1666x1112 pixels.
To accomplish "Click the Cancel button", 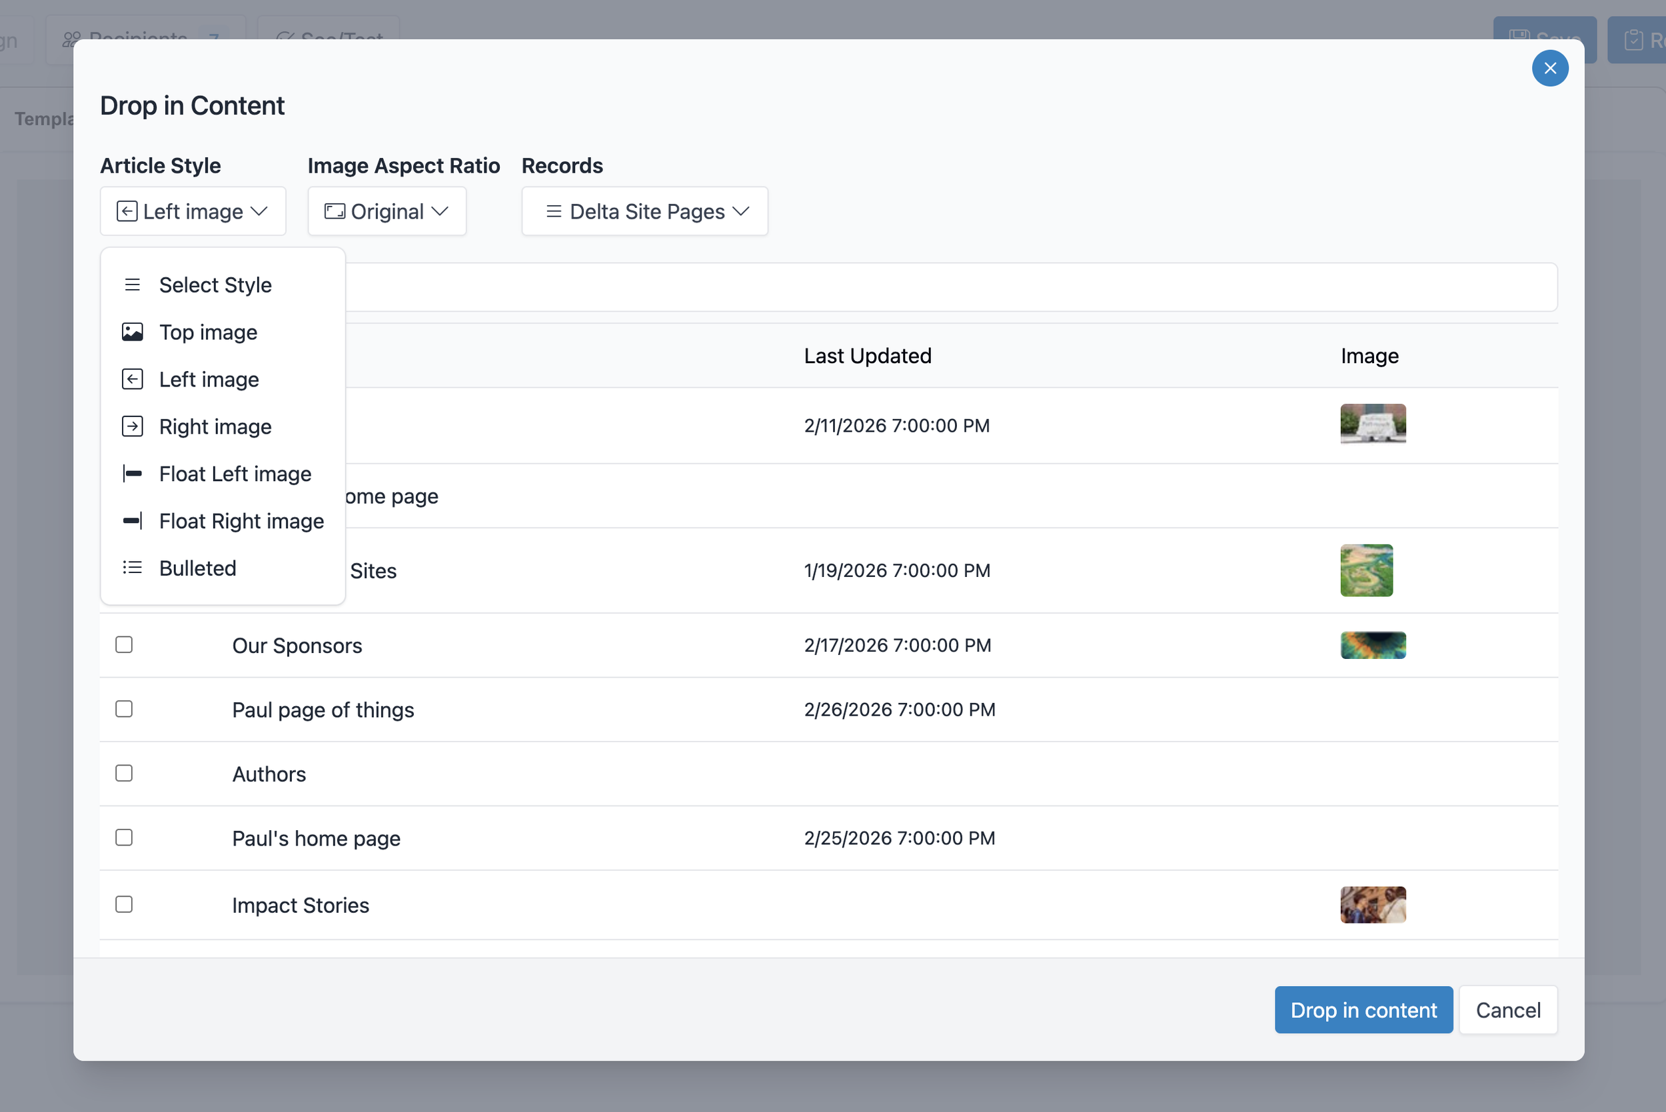I will point(1508,1010).
